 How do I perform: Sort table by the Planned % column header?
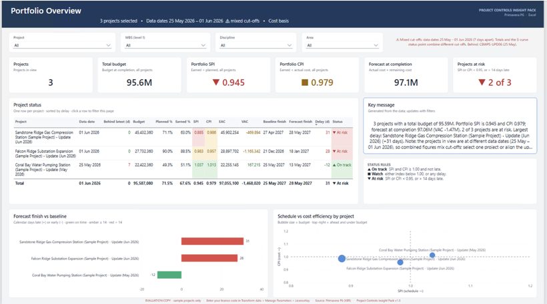tap(164, 122)
